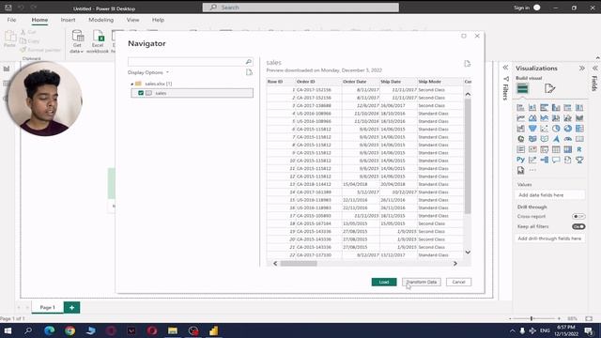
Task: Select the Page 1 tab
Action: pyautogui.click(x=48, y=307)
